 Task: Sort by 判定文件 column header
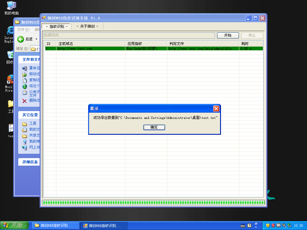(x=203, y=44)
